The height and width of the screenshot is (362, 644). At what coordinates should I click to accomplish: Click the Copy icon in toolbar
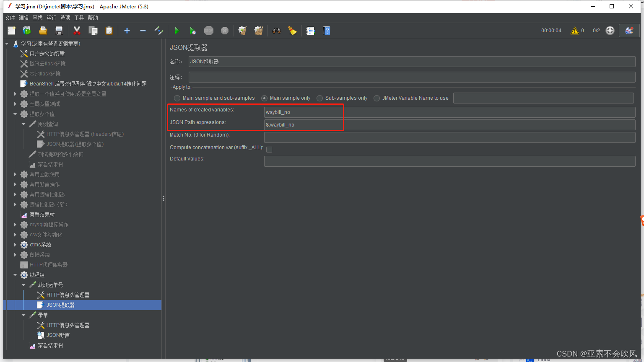point(93,31)
